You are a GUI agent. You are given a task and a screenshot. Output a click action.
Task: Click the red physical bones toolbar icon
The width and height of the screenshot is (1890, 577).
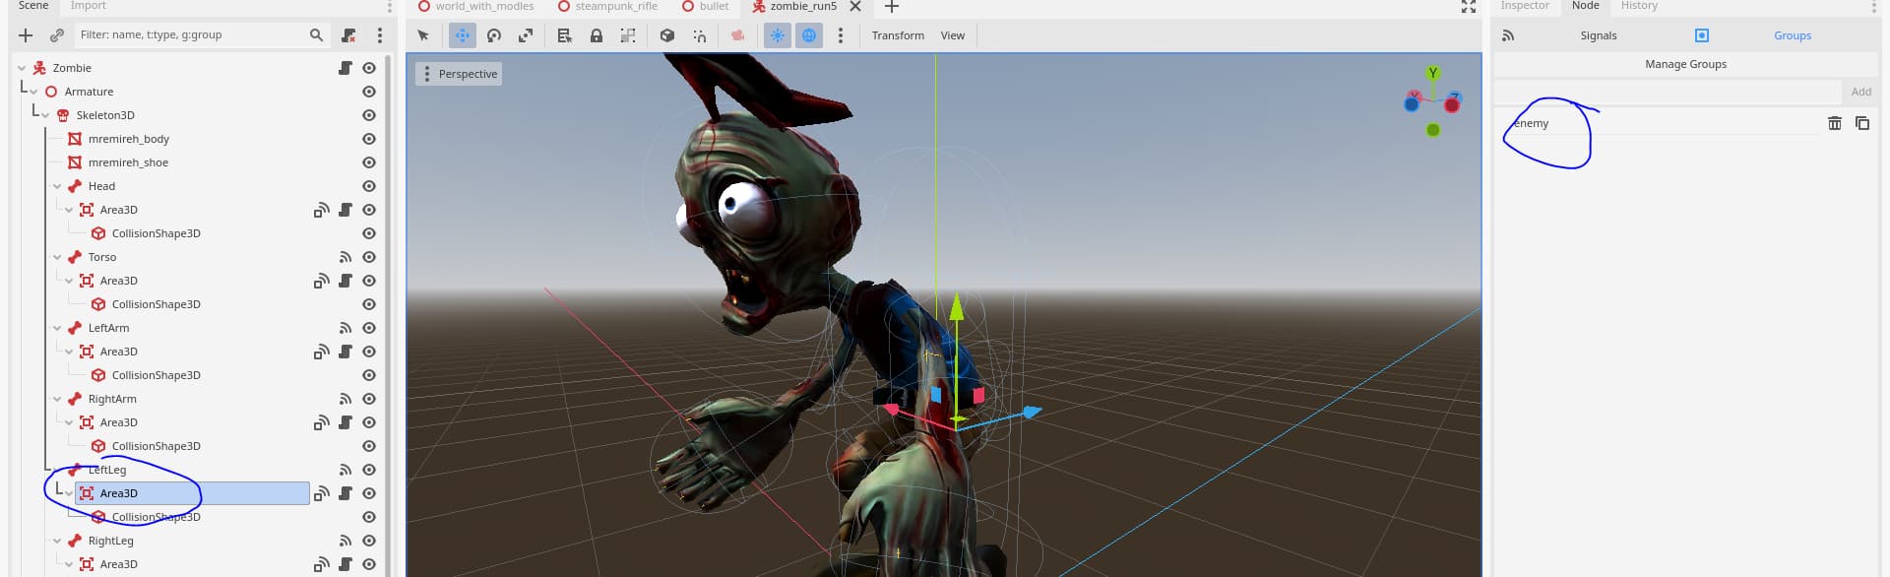[737, 35]
